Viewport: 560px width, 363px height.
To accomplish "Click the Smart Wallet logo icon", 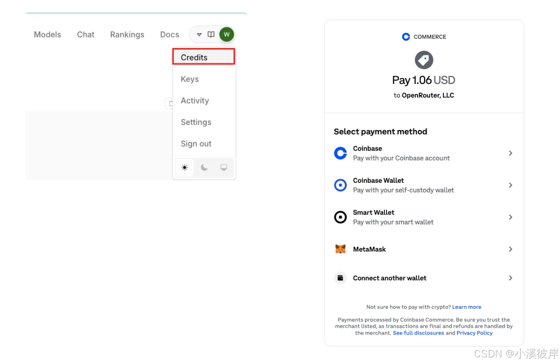I will point(341,217).
